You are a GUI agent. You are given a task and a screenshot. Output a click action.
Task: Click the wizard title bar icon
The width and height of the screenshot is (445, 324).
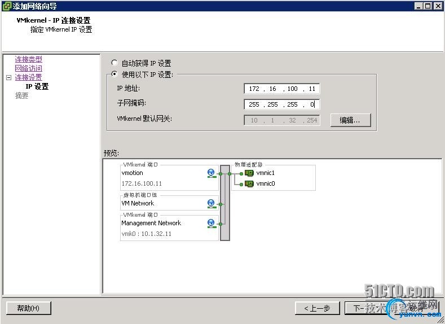tap(7, 6)
